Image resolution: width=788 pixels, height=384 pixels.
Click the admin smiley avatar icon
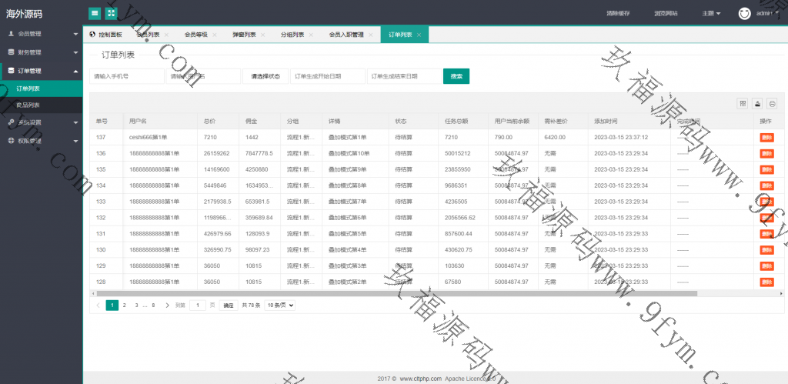tap(744, 13)
